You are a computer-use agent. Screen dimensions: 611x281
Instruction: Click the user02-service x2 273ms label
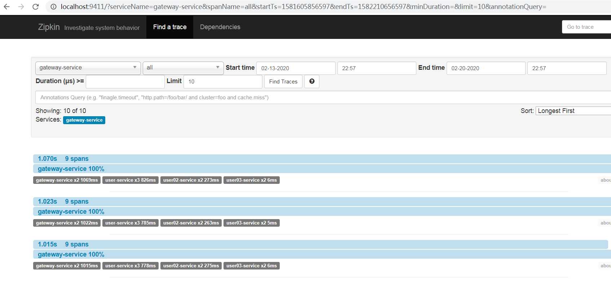(191, 180)
